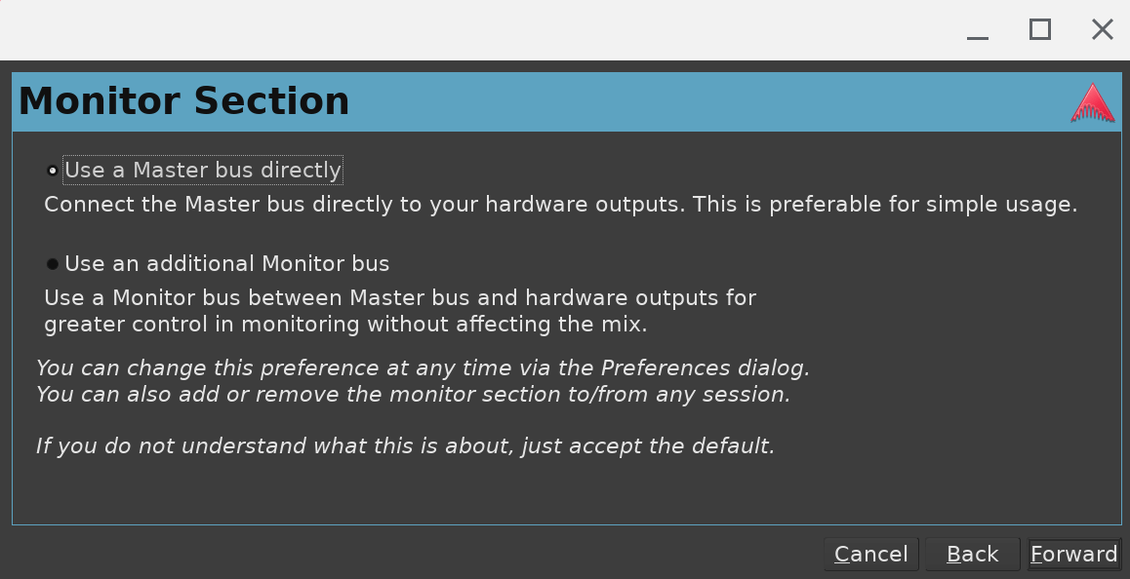This screenshot has height=579, width=1130.
Task: Click the 'Use an additional Monitor bus' label
Action: point(227,264)
